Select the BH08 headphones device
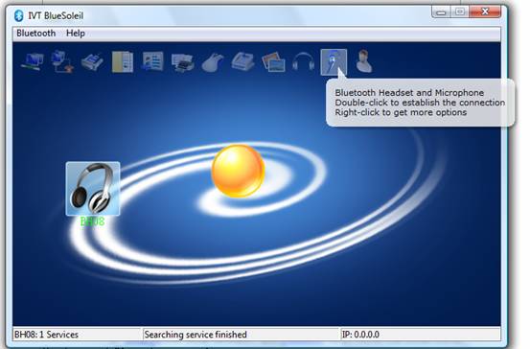The image size is (530, 349). pos(93,189)
